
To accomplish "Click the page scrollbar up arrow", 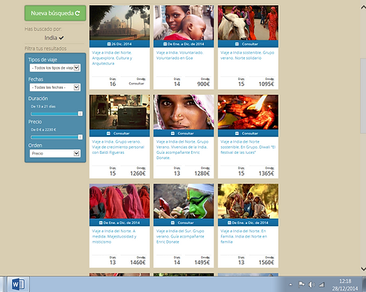I will 363,7.
